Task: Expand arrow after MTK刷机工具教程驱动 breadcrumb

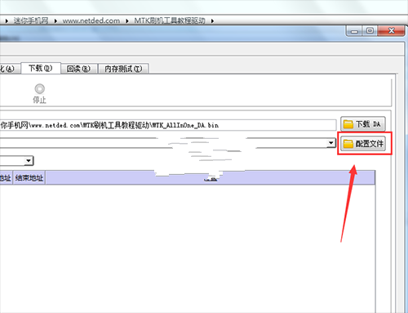Action: pos(212,21)
